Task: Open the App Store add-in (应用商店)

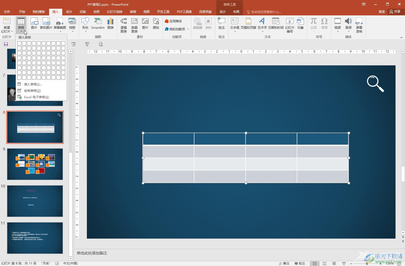Action: 173,21
